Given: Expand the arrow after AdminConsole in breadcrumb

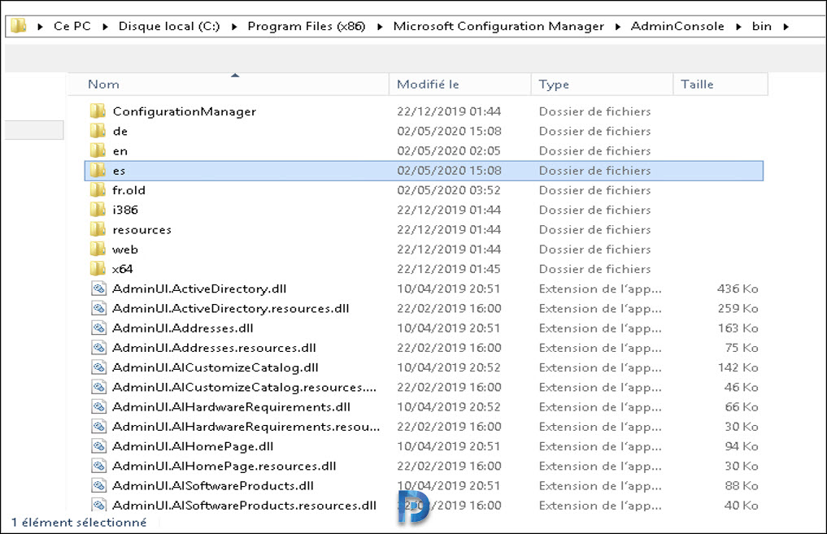Looking at the screenshot, I should coord(739,26).
